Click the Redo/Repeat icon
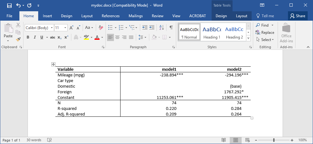Viewport: 313px width, 144px height. click(29, 5)
